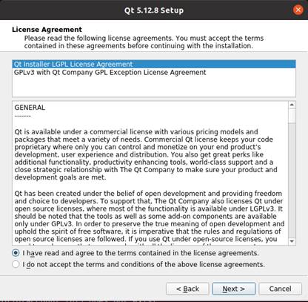Click the License Agreement header title
Image resolution: width=308 pixels, height=302 pixels.
pyautogui.click(x=47, y=30)
